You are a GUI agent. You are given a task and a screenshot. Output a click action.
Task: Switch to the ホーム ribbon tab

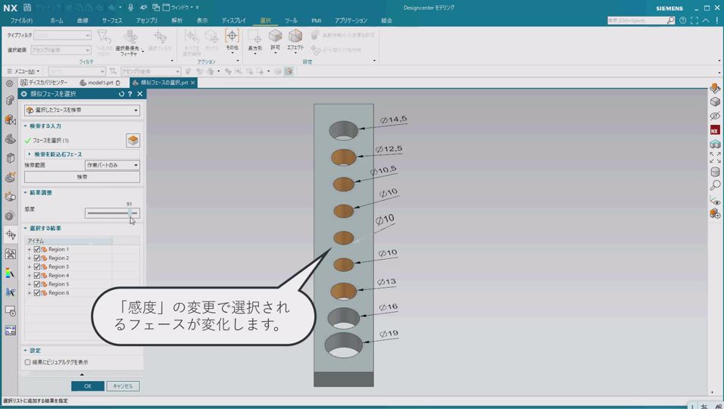click(57, 20)
